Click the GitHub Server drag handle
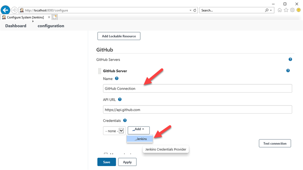The width and height of the screenshot is (303, 170). click(x=99, y=71)
